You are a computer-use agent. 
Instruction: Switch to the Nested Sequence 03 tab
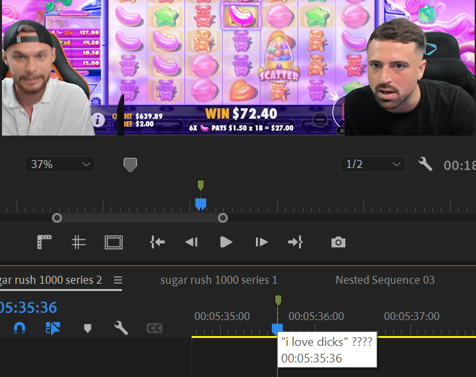pos(385,280)
